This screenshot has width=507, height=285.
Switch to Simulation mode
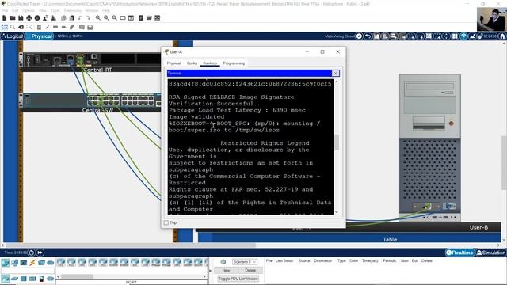pyautogui.click(x=491, y=253)
